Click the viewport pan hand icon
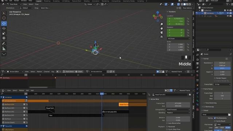The image size is (233, 131). coord(162,28)
